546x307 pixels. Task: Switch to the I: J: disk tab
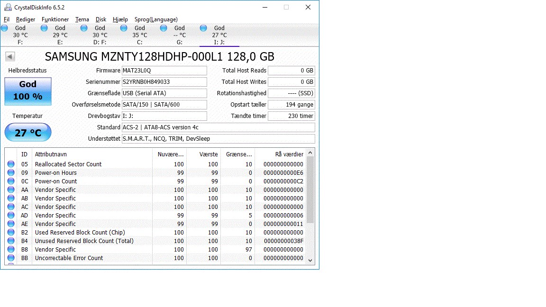(219, 35)
